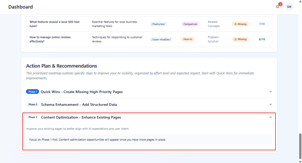The height and width of the screenshot is (163, 302).
Task: Click the /features/ URL path tag
Action: (158, 24)
